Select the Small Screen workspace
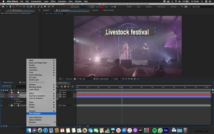The width and height of the screenshot is (214, 134). pyautogui.click(x=161, y=7)
